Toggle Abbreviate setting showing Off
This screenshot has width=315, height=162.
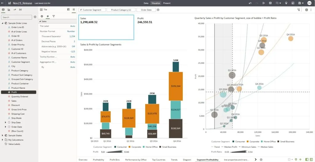pyautogui.click(x=73, y=46)
